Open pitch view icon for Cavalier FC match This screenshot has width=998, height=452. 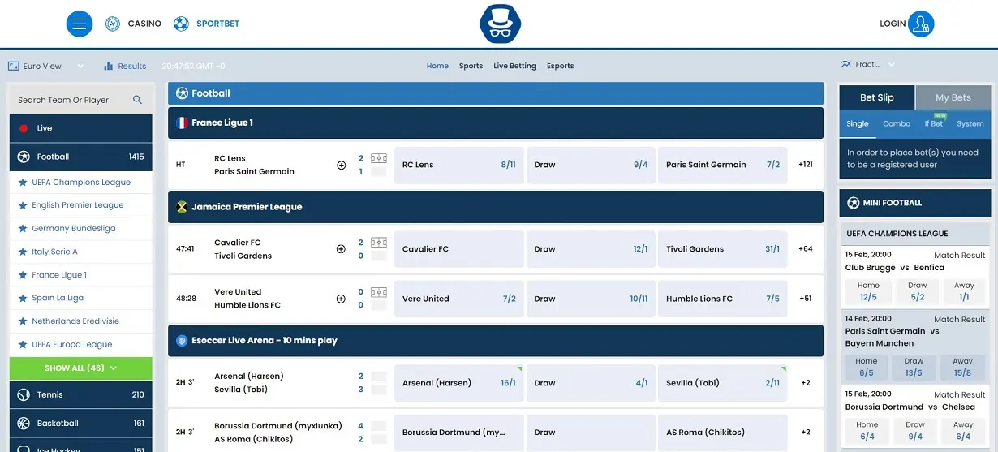(378, 243)
